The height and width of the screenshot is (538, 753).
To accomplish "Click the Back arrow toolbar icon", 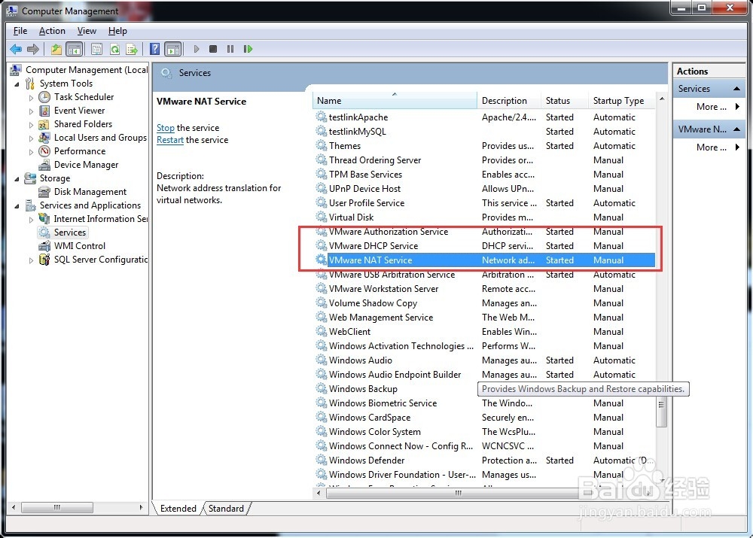I will tap(16, 49).
